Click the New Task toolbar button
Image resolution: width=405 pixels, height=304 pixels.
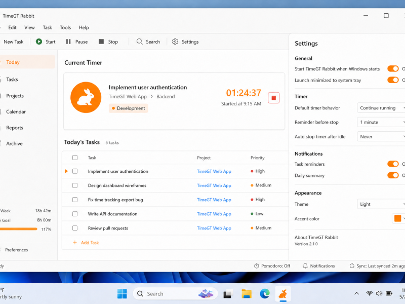pyautogui.click(x=13, y=42)
